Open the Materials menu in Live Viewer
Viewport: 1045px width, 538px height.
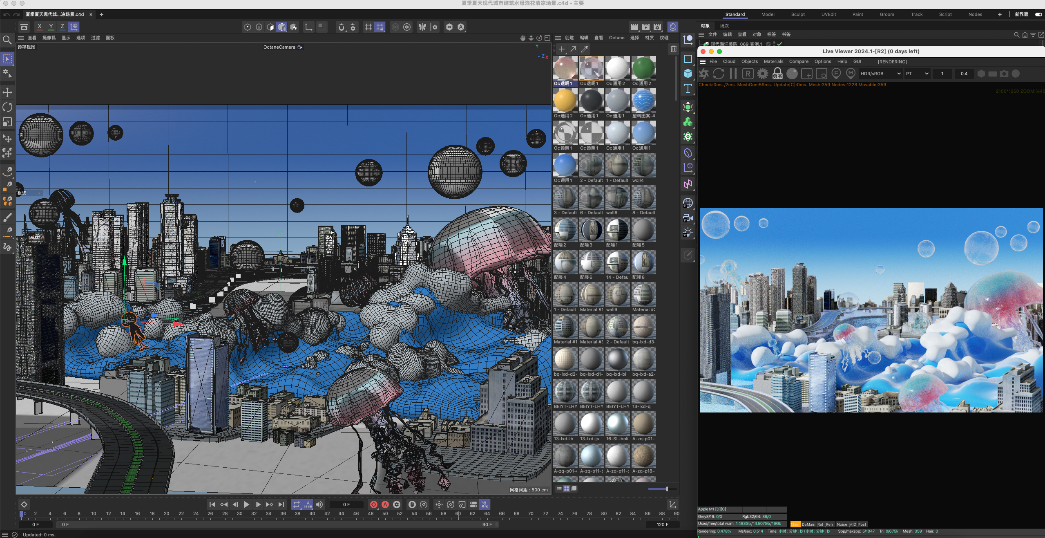773,62
